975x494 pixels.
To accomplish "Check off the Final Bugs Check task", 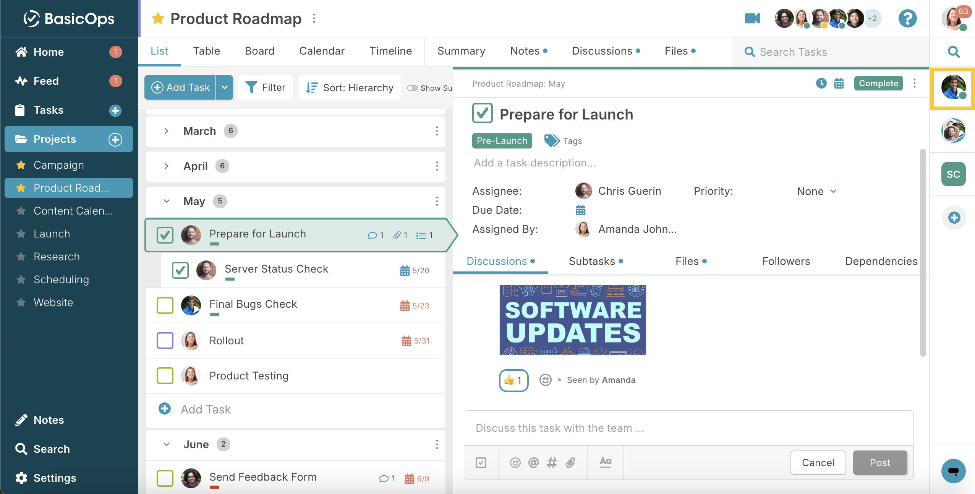I will coord(165,305).
